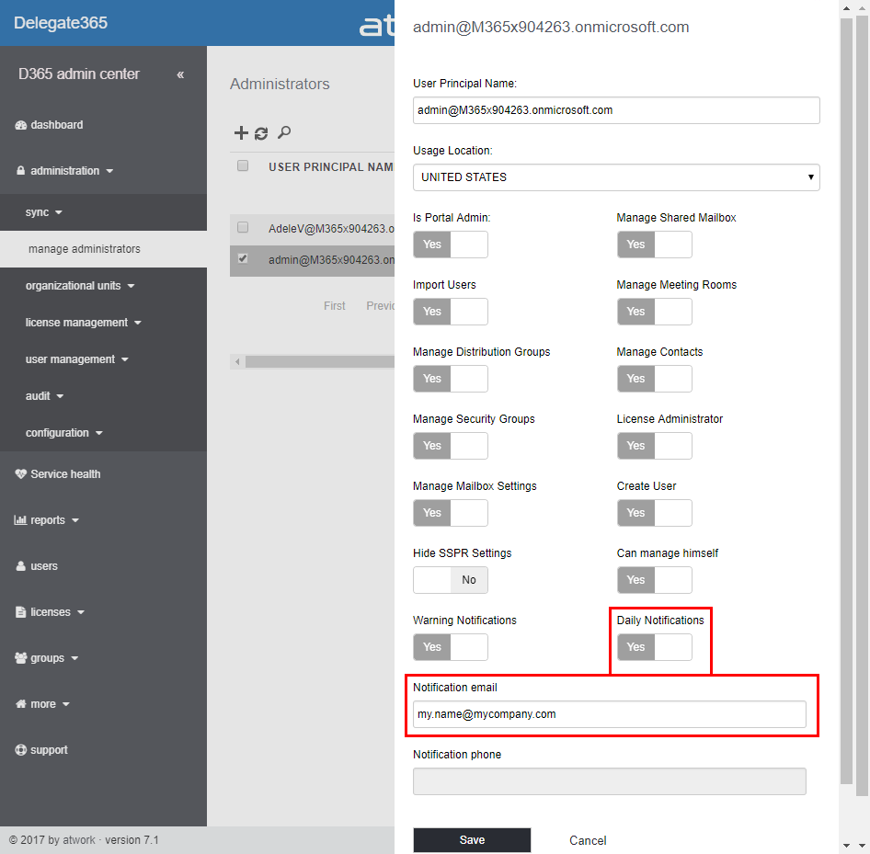
Task: Expand the groups menu
Action: (x=47, y=658)
